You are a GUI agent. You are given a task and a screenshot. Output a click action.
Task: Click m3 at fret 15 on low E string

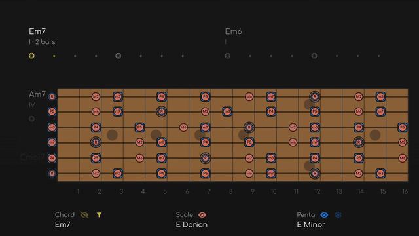[380, 173]
